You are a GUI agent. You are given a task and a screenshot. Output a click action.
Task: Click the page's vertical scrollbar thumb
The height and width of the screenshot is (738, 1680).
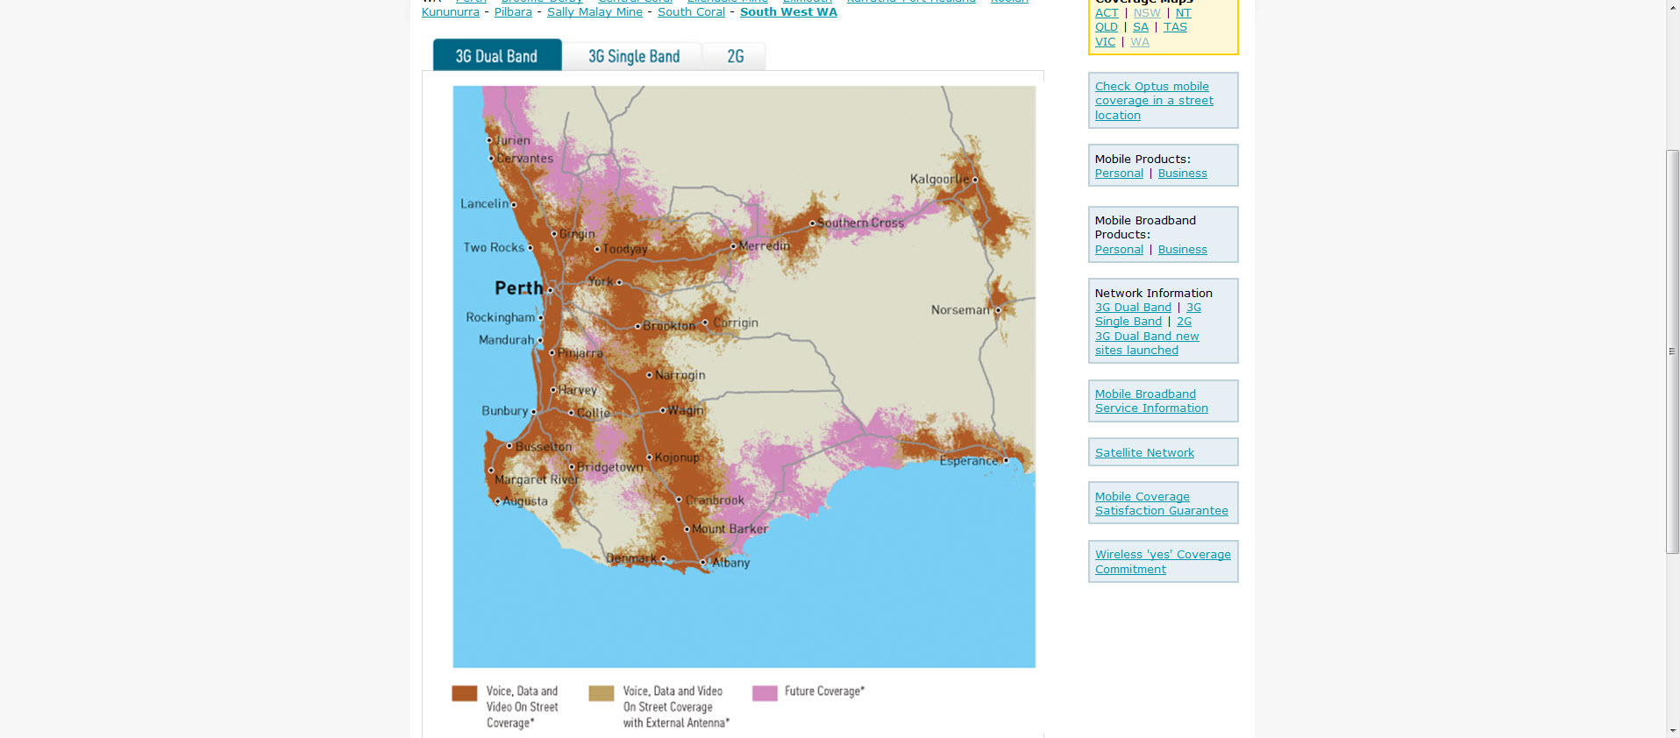tap(1672, 351)
